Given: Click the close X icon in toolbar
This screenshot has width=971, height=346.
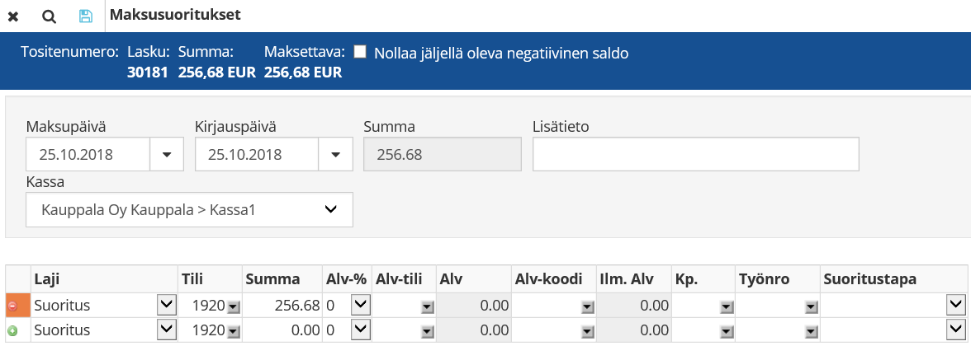Looking at the screenshot, I should [x=13, y=16].
